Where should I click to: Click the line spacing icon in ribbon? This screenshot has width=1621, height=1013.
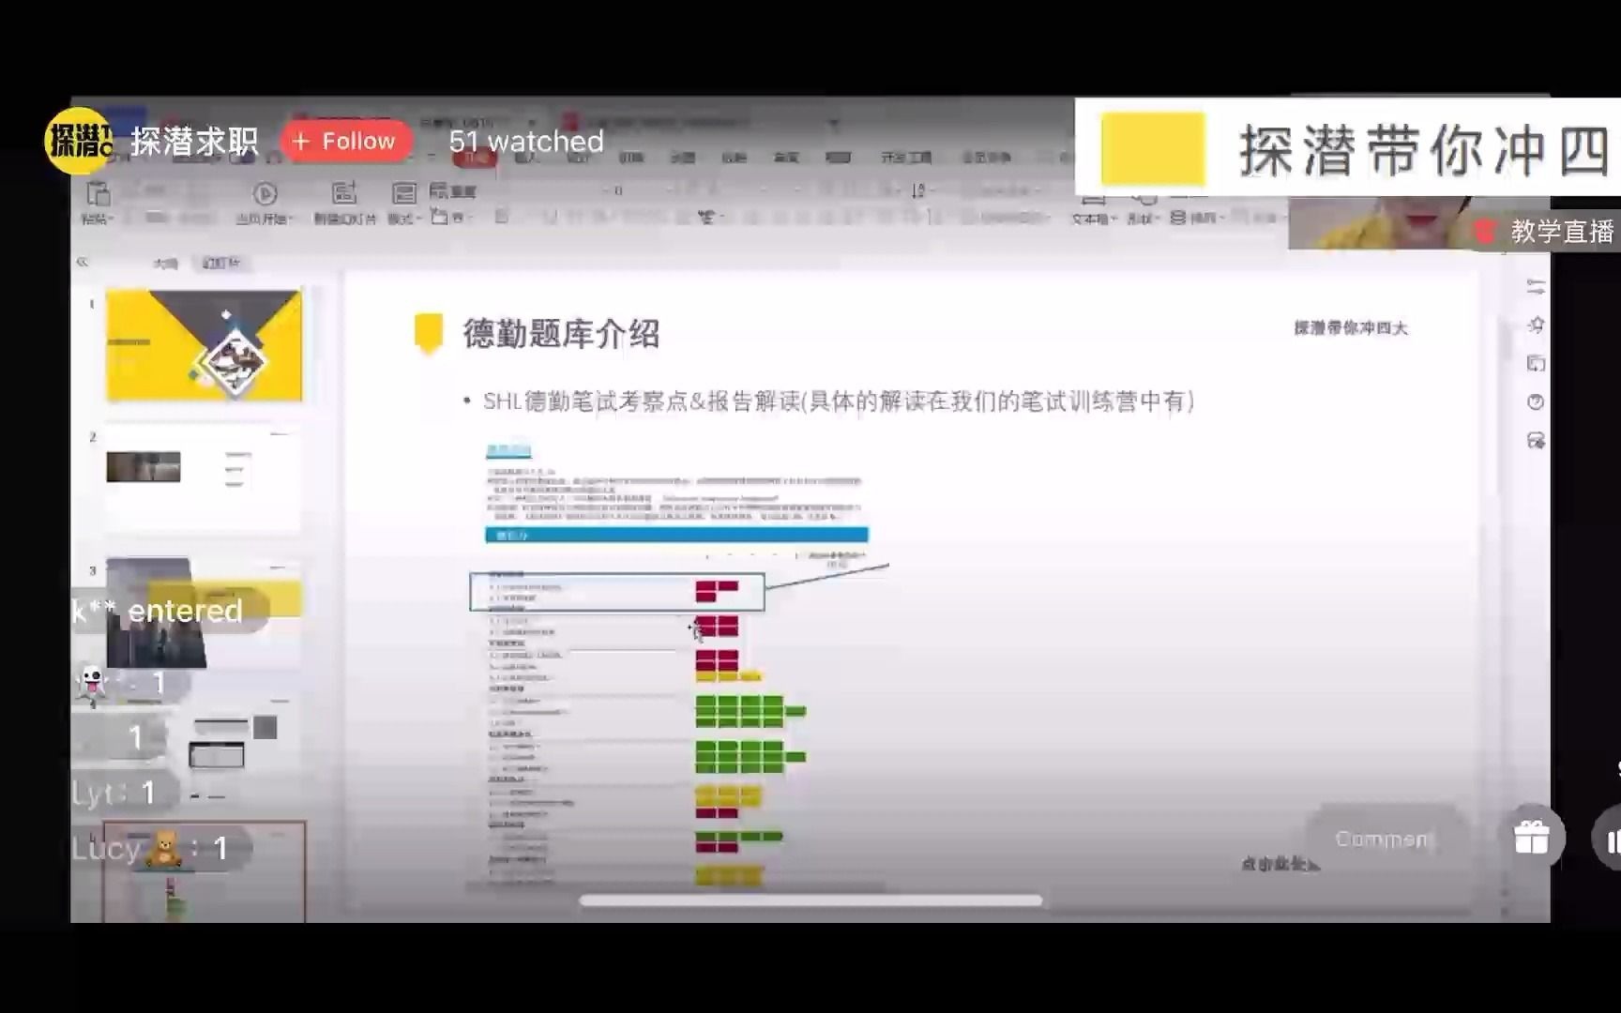pyautogui.click(x=919, y=191)
